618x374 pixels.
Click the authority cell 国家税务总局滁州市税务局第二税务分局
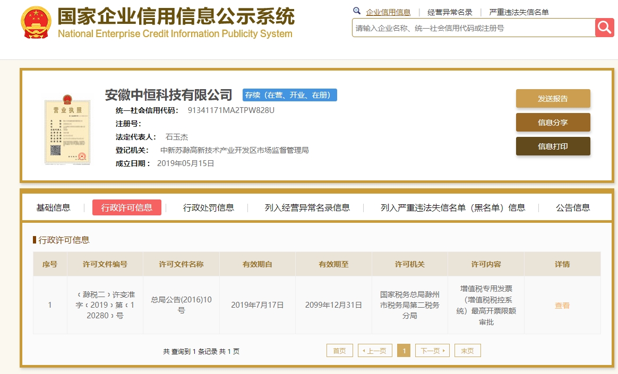[x=410, y=305]
